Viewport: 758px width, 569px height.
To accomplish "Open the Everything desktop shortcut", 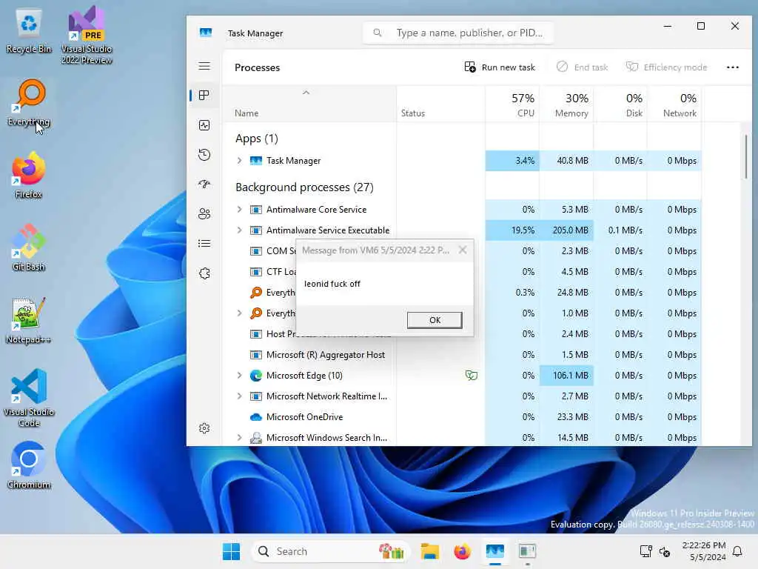I will tap(29, 103).
